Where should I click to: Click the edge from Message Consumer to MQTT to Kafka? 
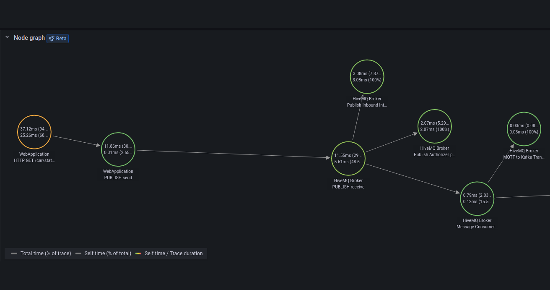point(501,163)
